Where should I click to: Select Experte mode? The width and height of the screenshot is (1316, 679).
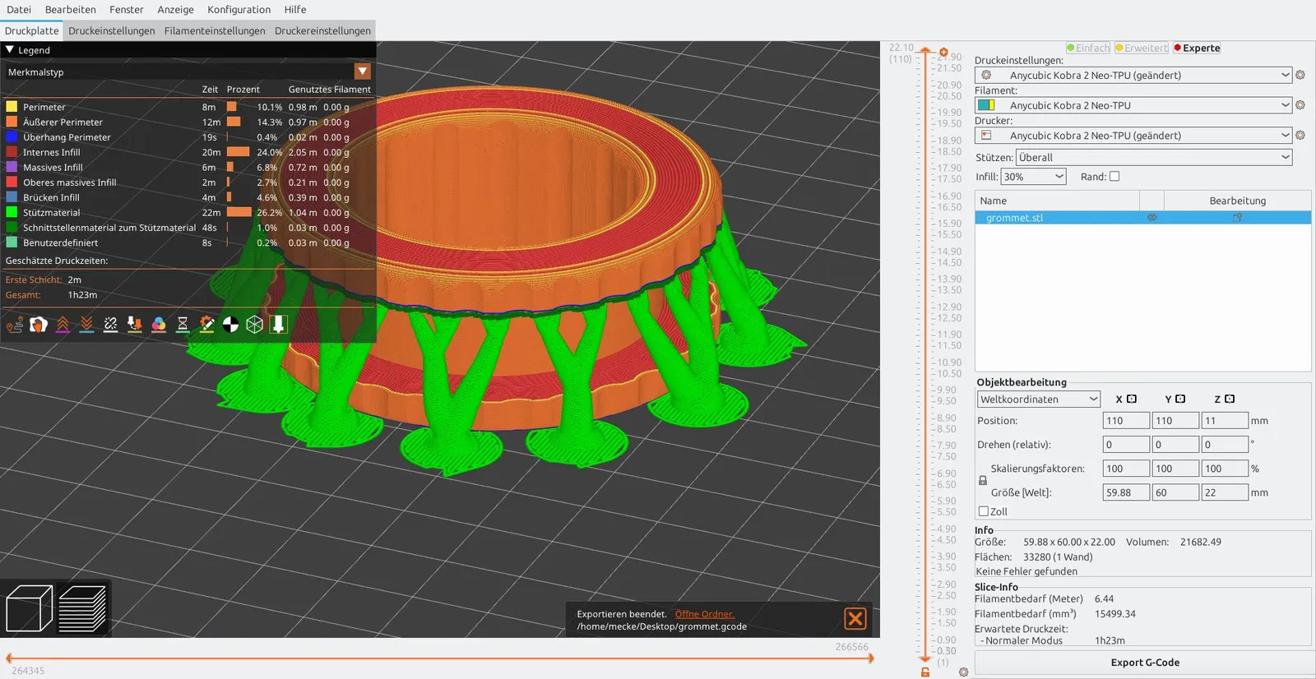coord(1197,48)
